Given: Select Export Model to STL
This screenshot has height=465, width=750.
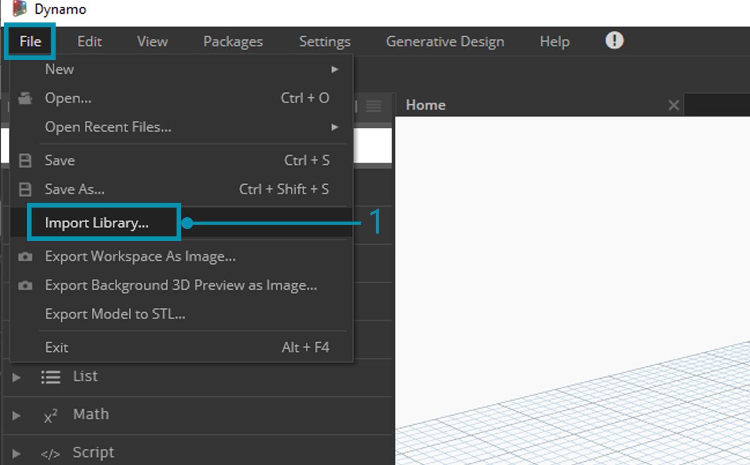Looking at the screenshot, I should tap(115, 315).
